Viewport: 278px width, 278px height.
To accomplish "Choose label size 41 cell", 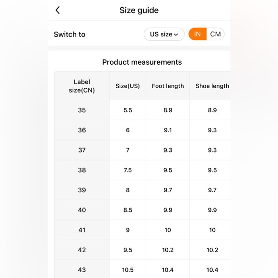I will click(x=82, y=230).
